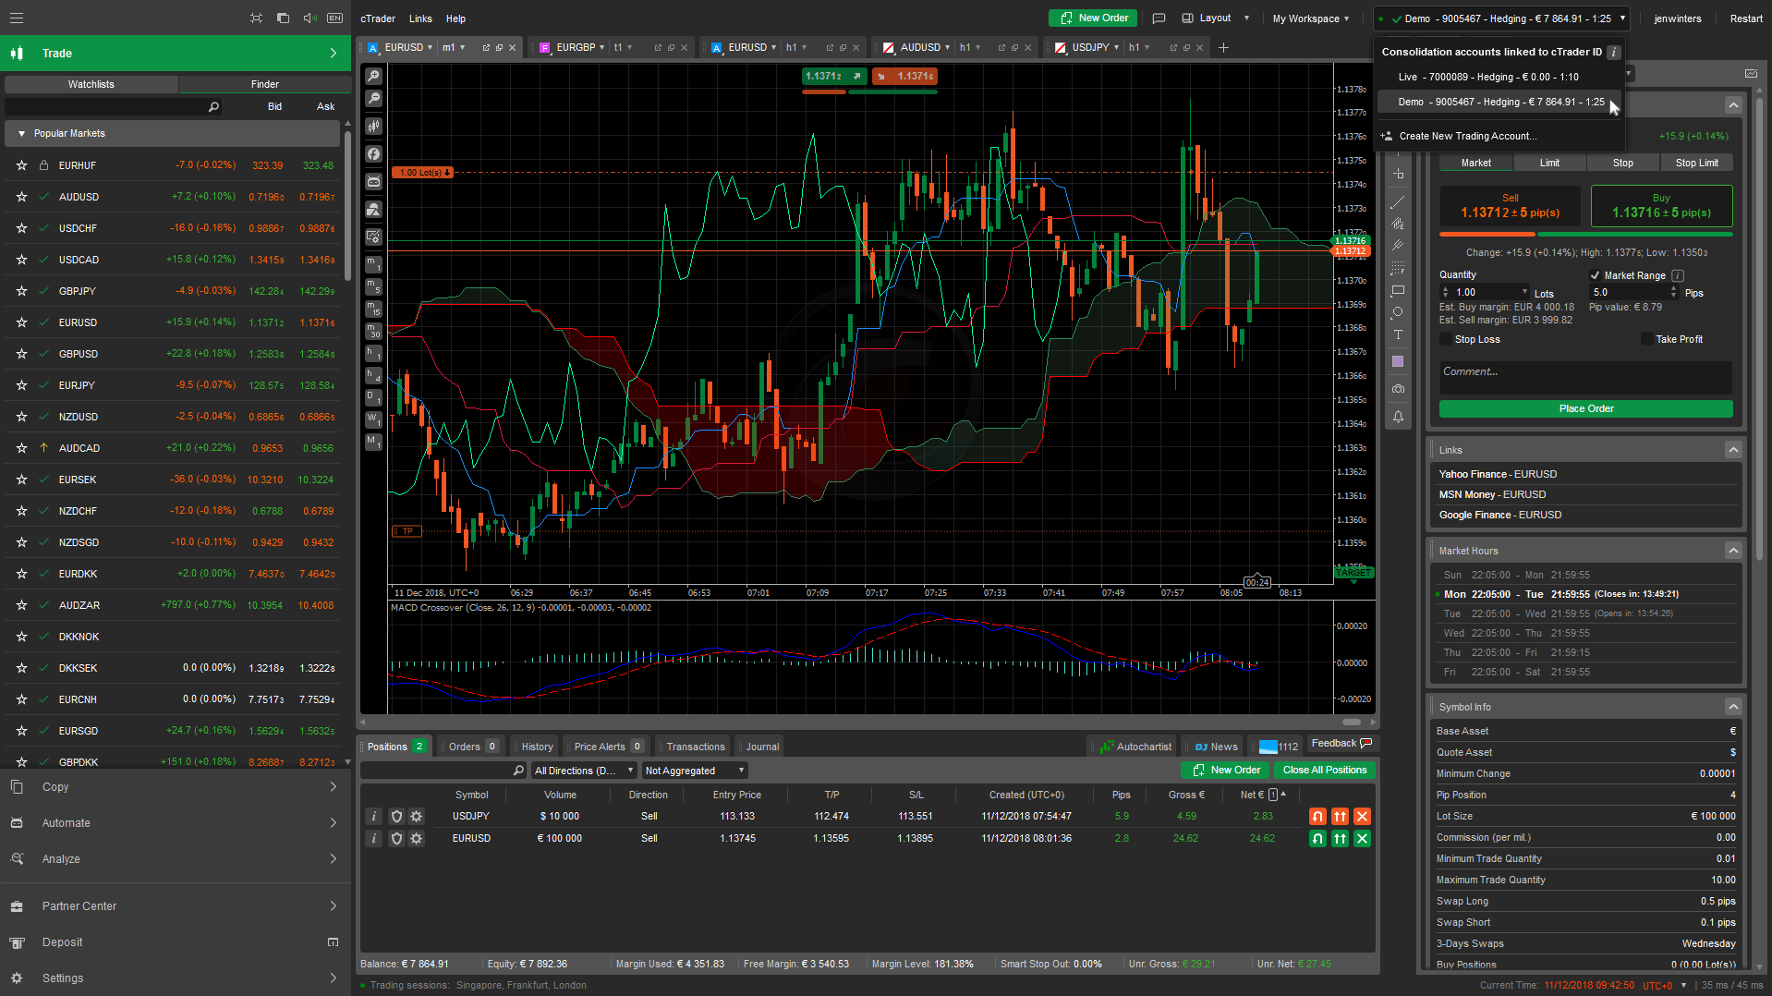The image size is (1772, 996).
Task: Choose Create New Trading Account
Action: (x=1468, y=136)
